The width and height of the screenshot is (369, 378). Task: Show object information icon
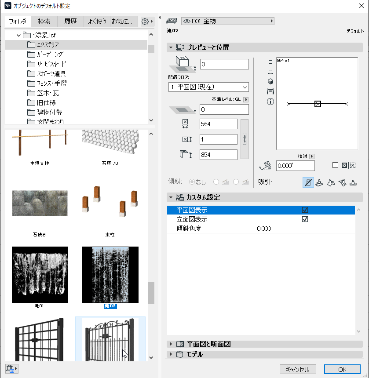pos(270,102)
